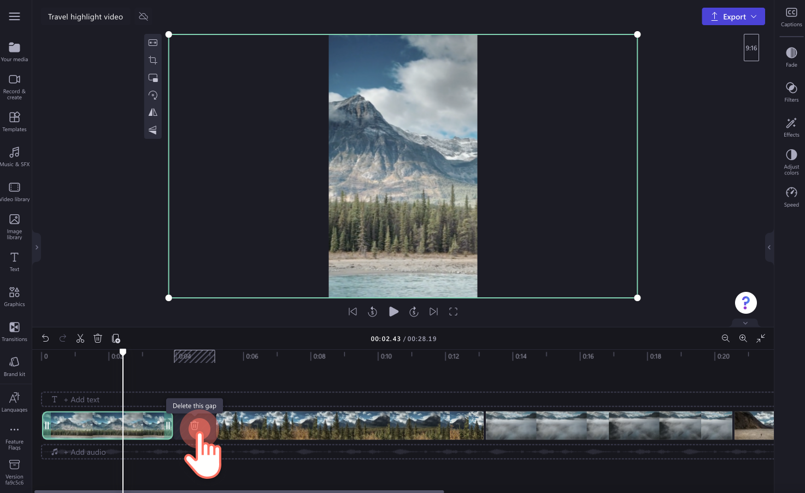
Task: Select the Crop tool
Action: coord(153,60)
